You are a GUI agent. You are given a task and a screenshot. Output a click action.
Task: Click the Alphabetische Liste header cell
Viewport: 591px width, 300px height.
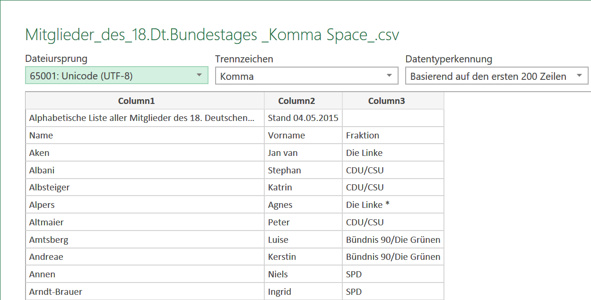pos(145,118)
